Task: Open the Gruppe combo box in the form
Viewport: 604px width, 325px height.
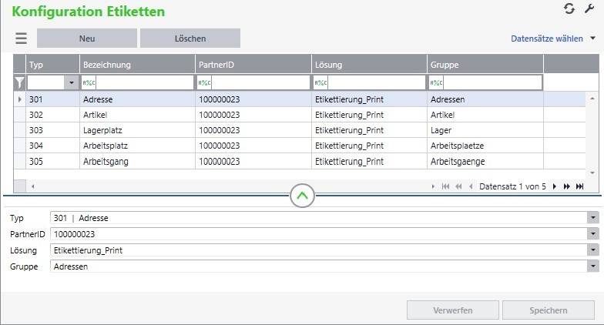Action: pos(592,266)
